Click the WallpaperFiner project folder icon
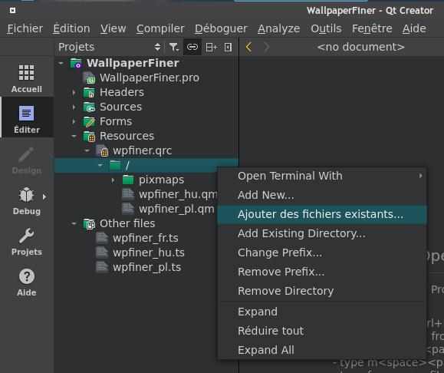This screenshot has height=373, width=444. pyautogui.click(x=76, y=63)
